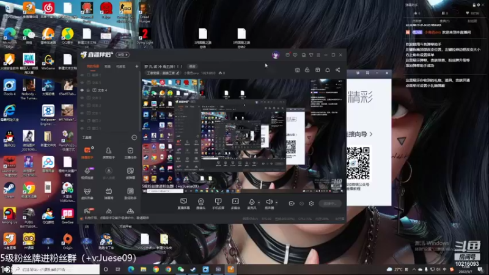Add multimedia source button

[x=235, y=204]
